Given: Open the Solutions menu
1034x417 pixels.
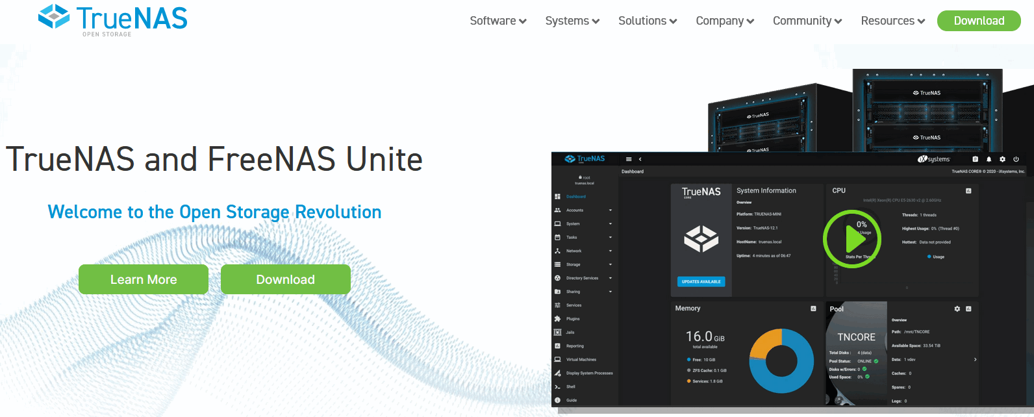Looking at the screenshot, I should tap(648, 21).
